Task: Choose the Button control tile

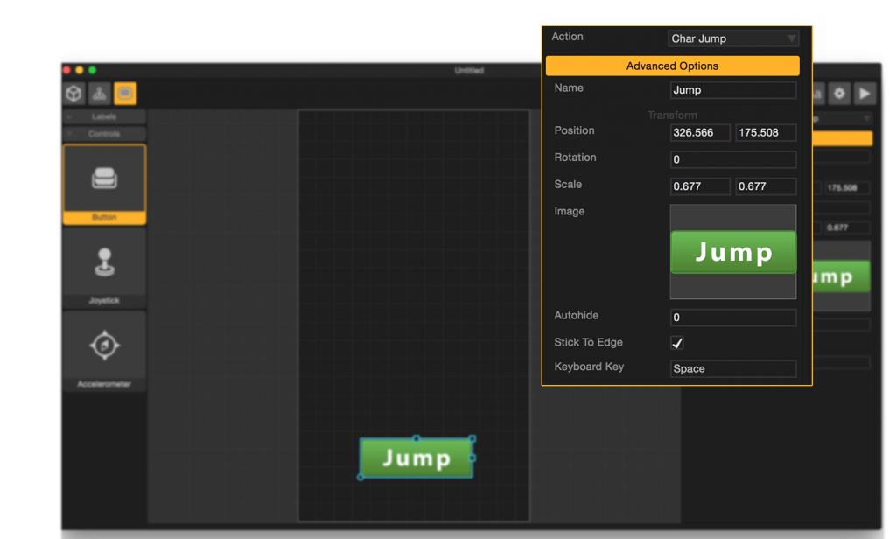Action: (x=104, y=184)
